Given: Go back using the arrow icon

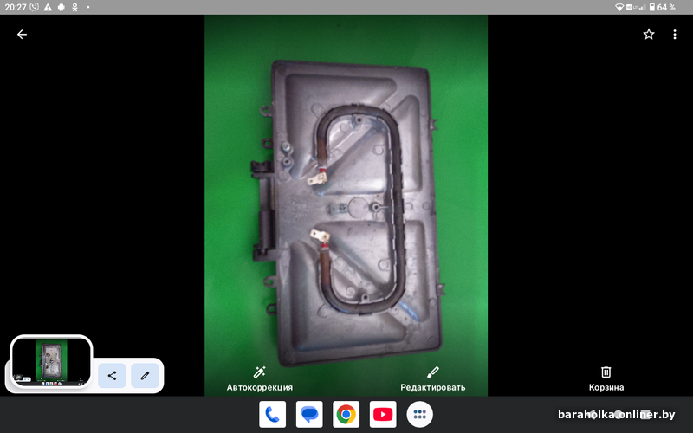Looking at the screenshot, I should tap(22, 35).
